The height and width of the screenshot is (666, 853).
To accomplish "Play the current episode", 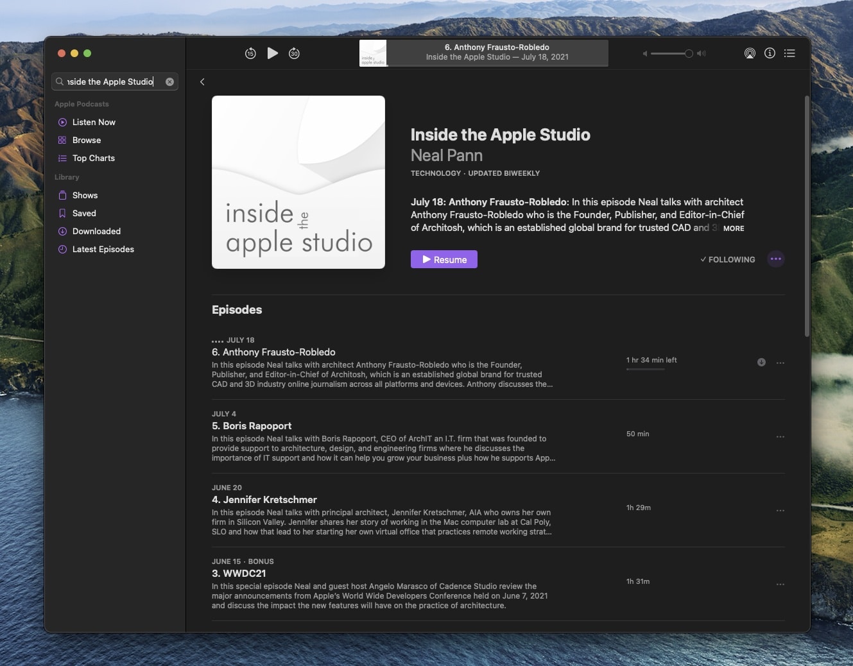I will point(273,53).
